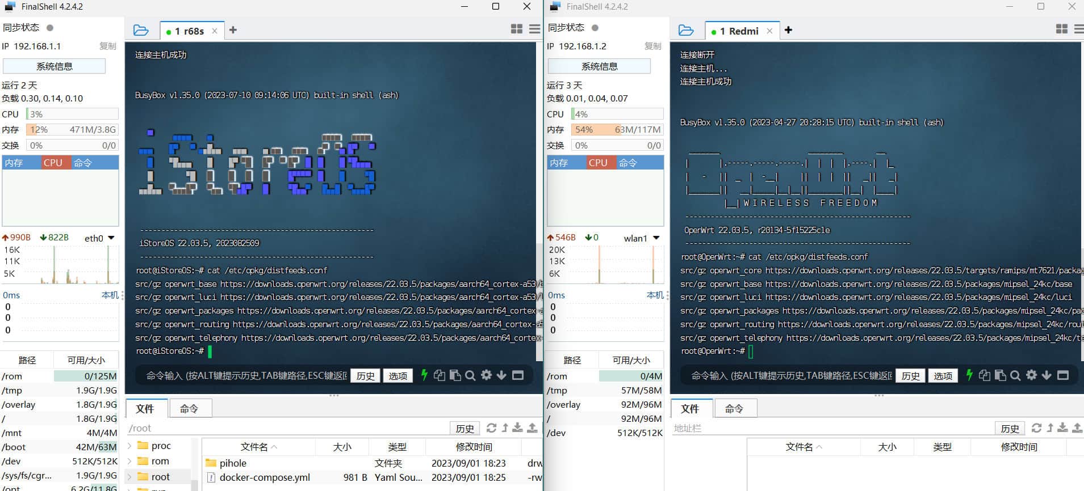Image resolution: width=1084 pixels, height=491 pixels.
Task: Open 系统信息 for 192.168.1.1
Action: [55, 66]
